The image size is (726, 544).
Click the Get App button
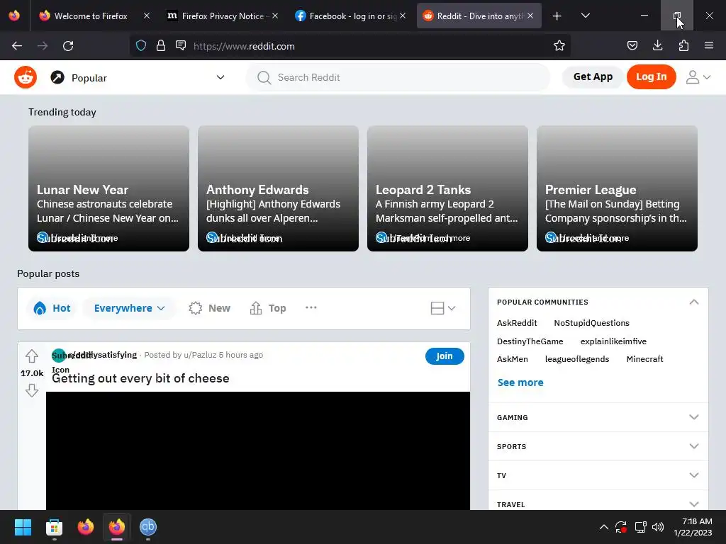[593, 76]
